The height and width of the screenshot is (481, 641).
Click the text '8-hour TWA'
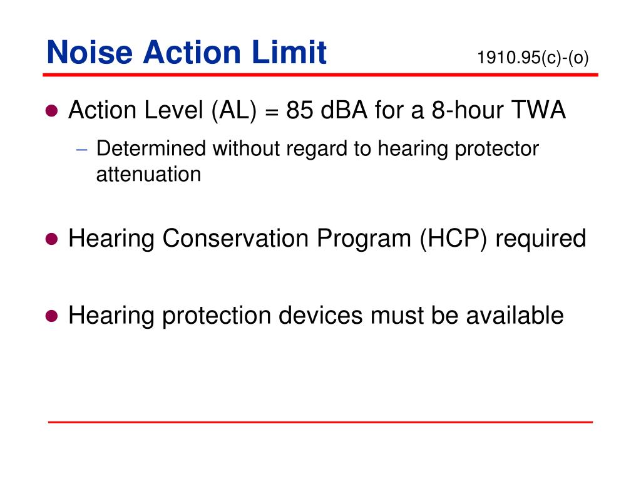tap(499, 110)
